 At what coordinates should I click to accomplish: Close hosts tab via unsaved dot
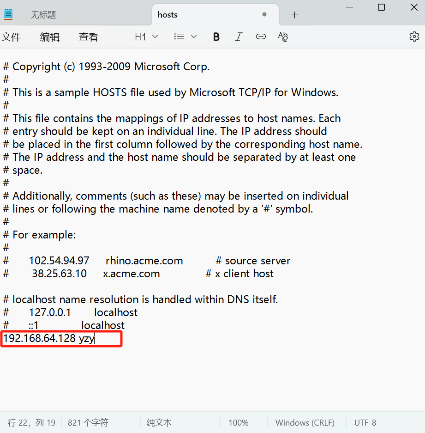(264, 14)
